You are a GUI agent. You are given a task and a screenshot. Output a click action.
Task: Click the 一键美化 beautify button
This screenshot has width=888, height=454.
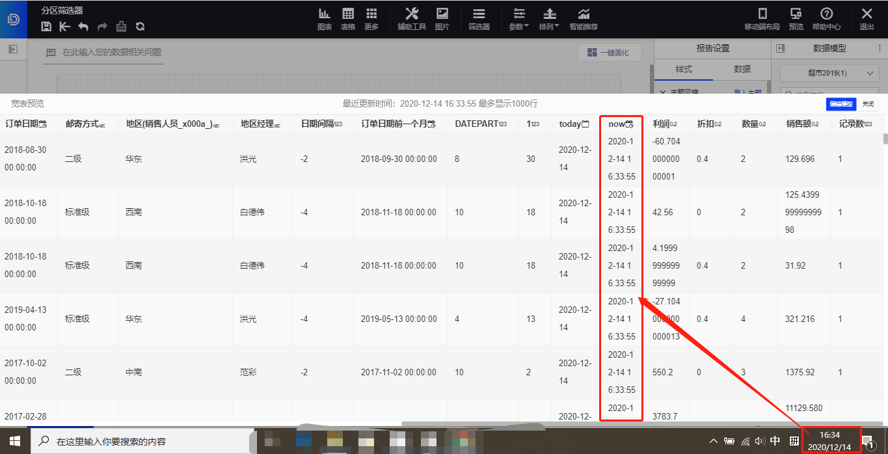[610, 53]
